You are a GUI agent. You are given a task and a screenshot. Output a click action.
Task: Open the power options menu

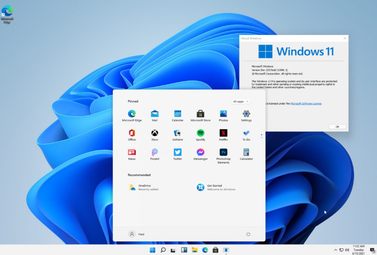pyautogui.click(x=248, y=234)
